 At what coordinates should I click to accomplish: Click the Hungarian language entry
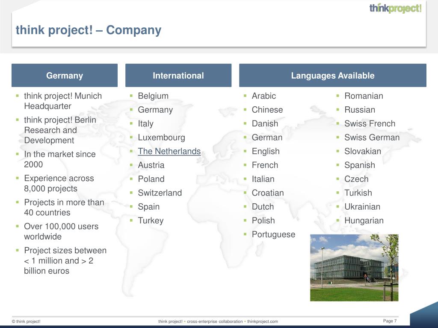tap(364, 221)
